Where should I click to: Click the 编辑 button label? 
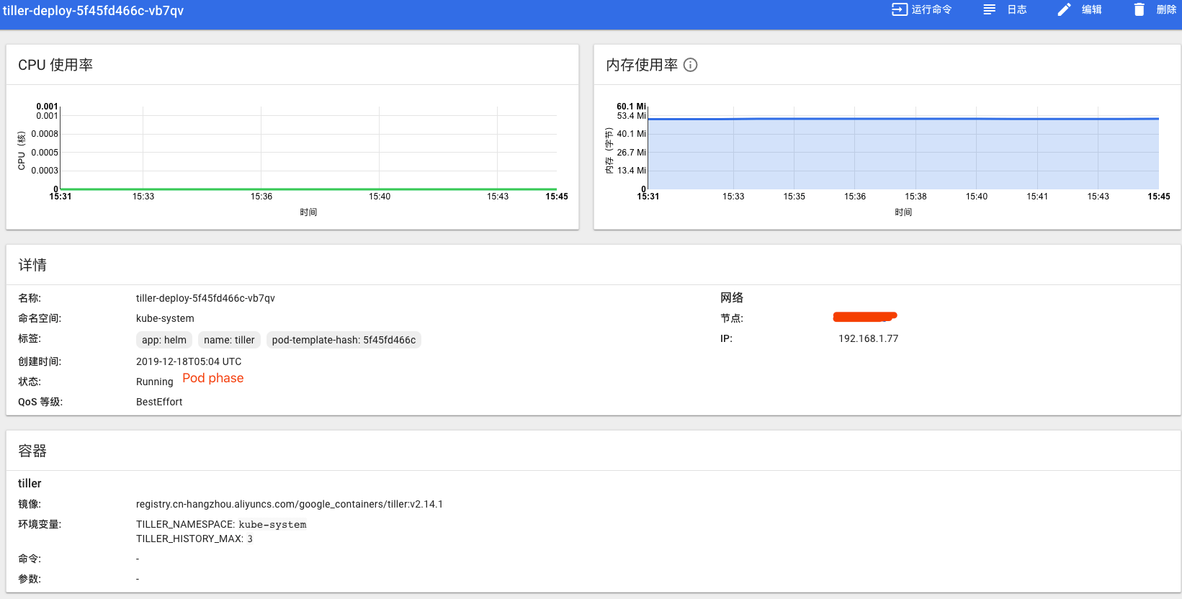(1092, 9)
